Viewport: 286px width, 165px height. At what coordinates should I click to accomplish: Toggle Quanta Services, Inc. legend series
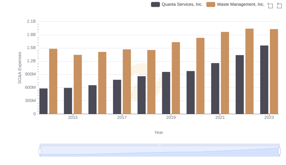point(177,4)
